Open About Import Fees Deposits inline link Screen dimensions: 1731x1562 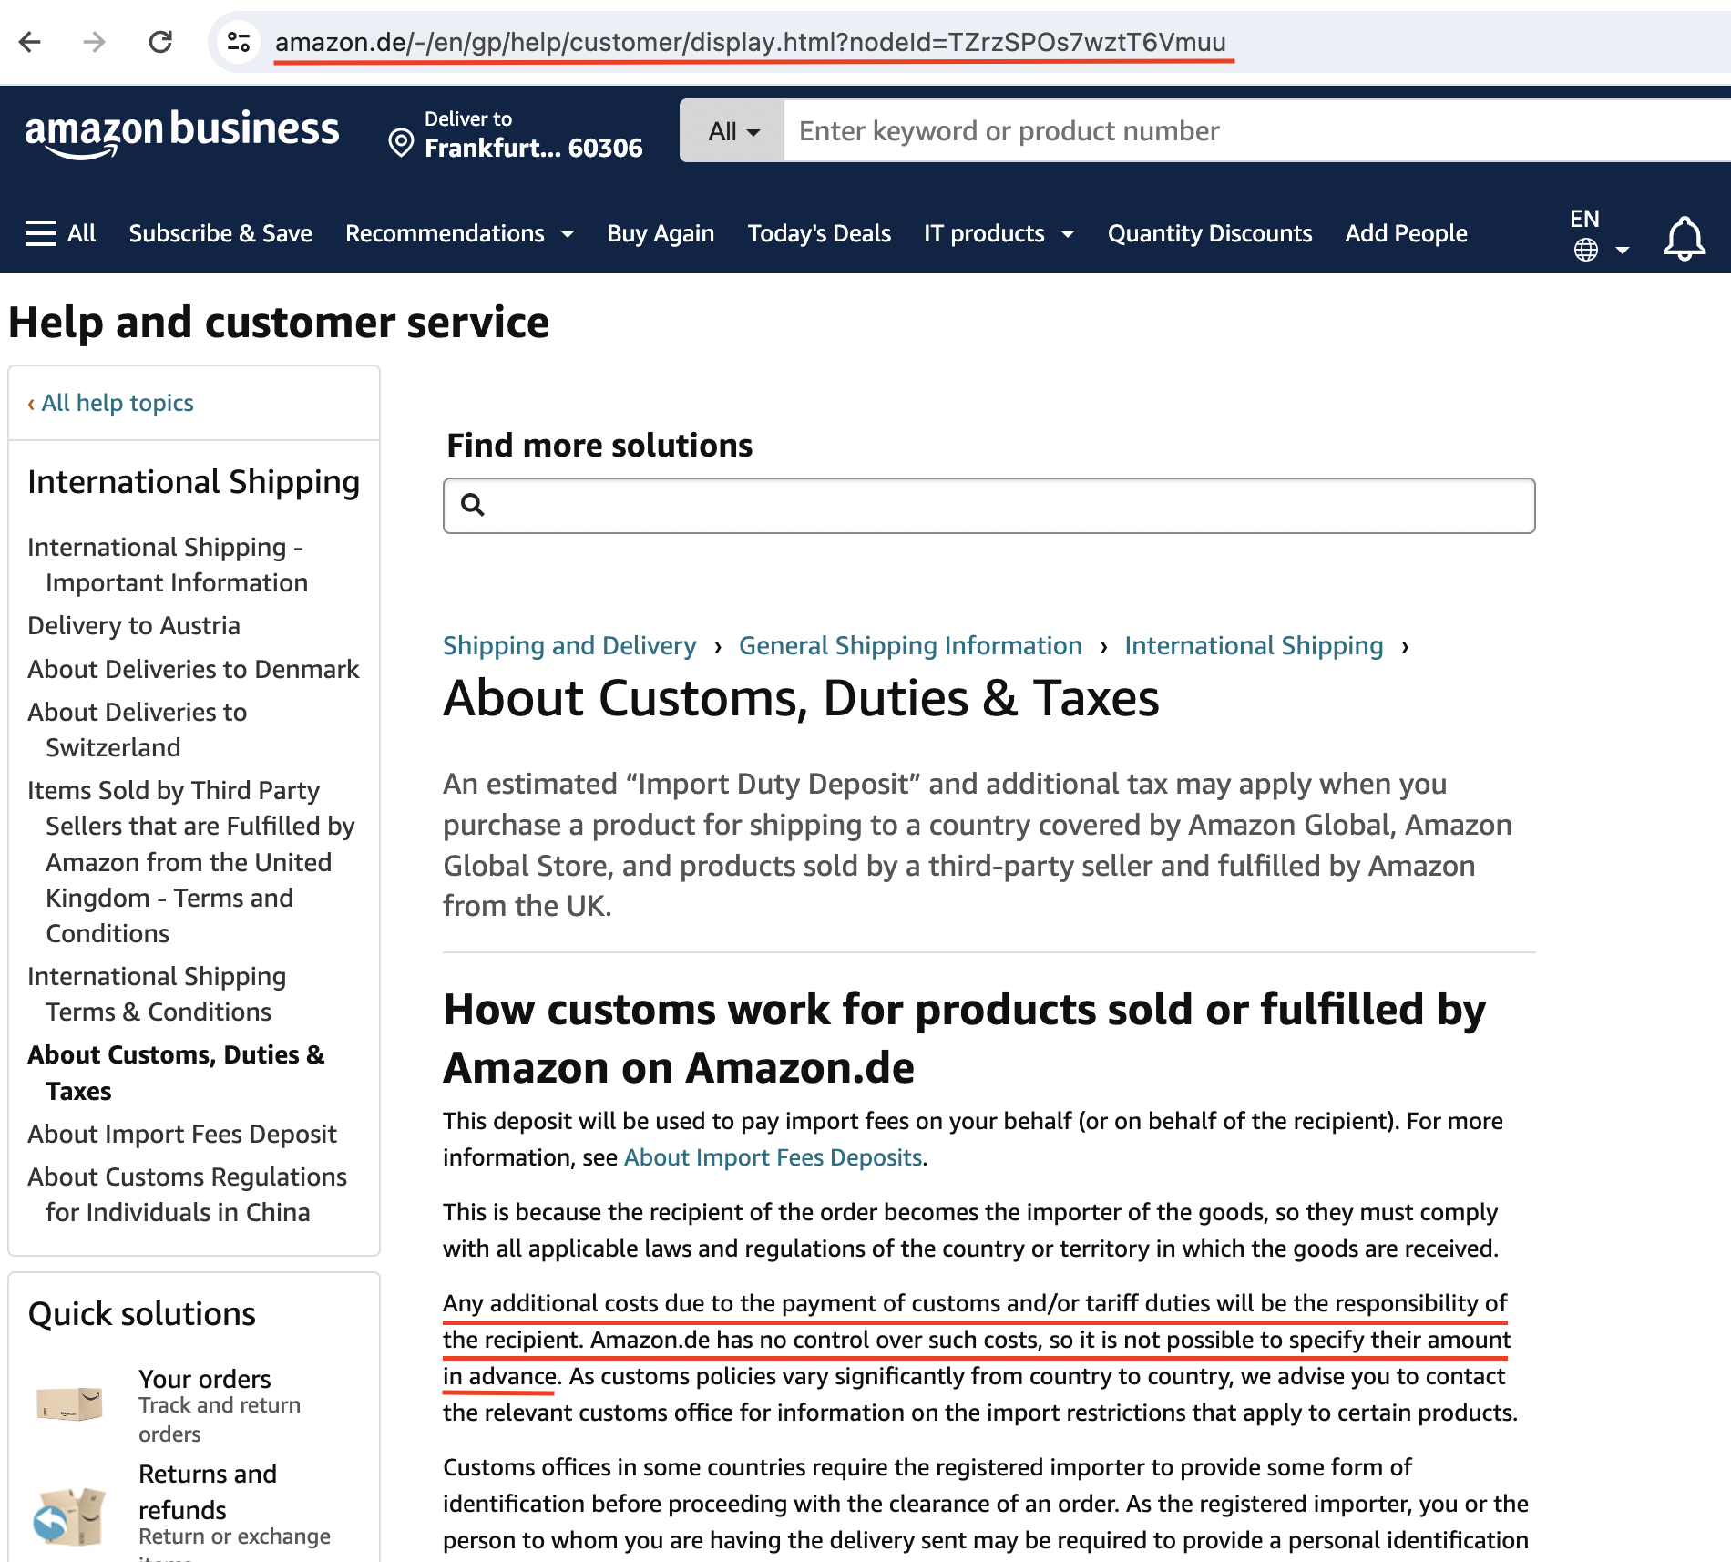773,1157
